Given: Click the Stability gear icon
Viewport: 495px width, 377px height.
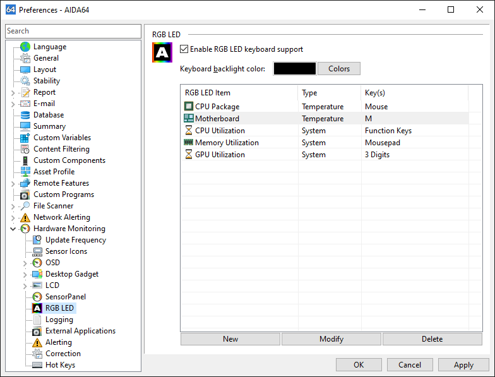Looking at the screenshot, I should pyautogui.click(x=25, y=81).
